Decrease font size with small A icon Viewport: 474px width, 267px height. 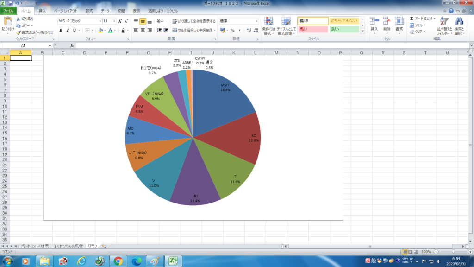(x=126, y=21)
